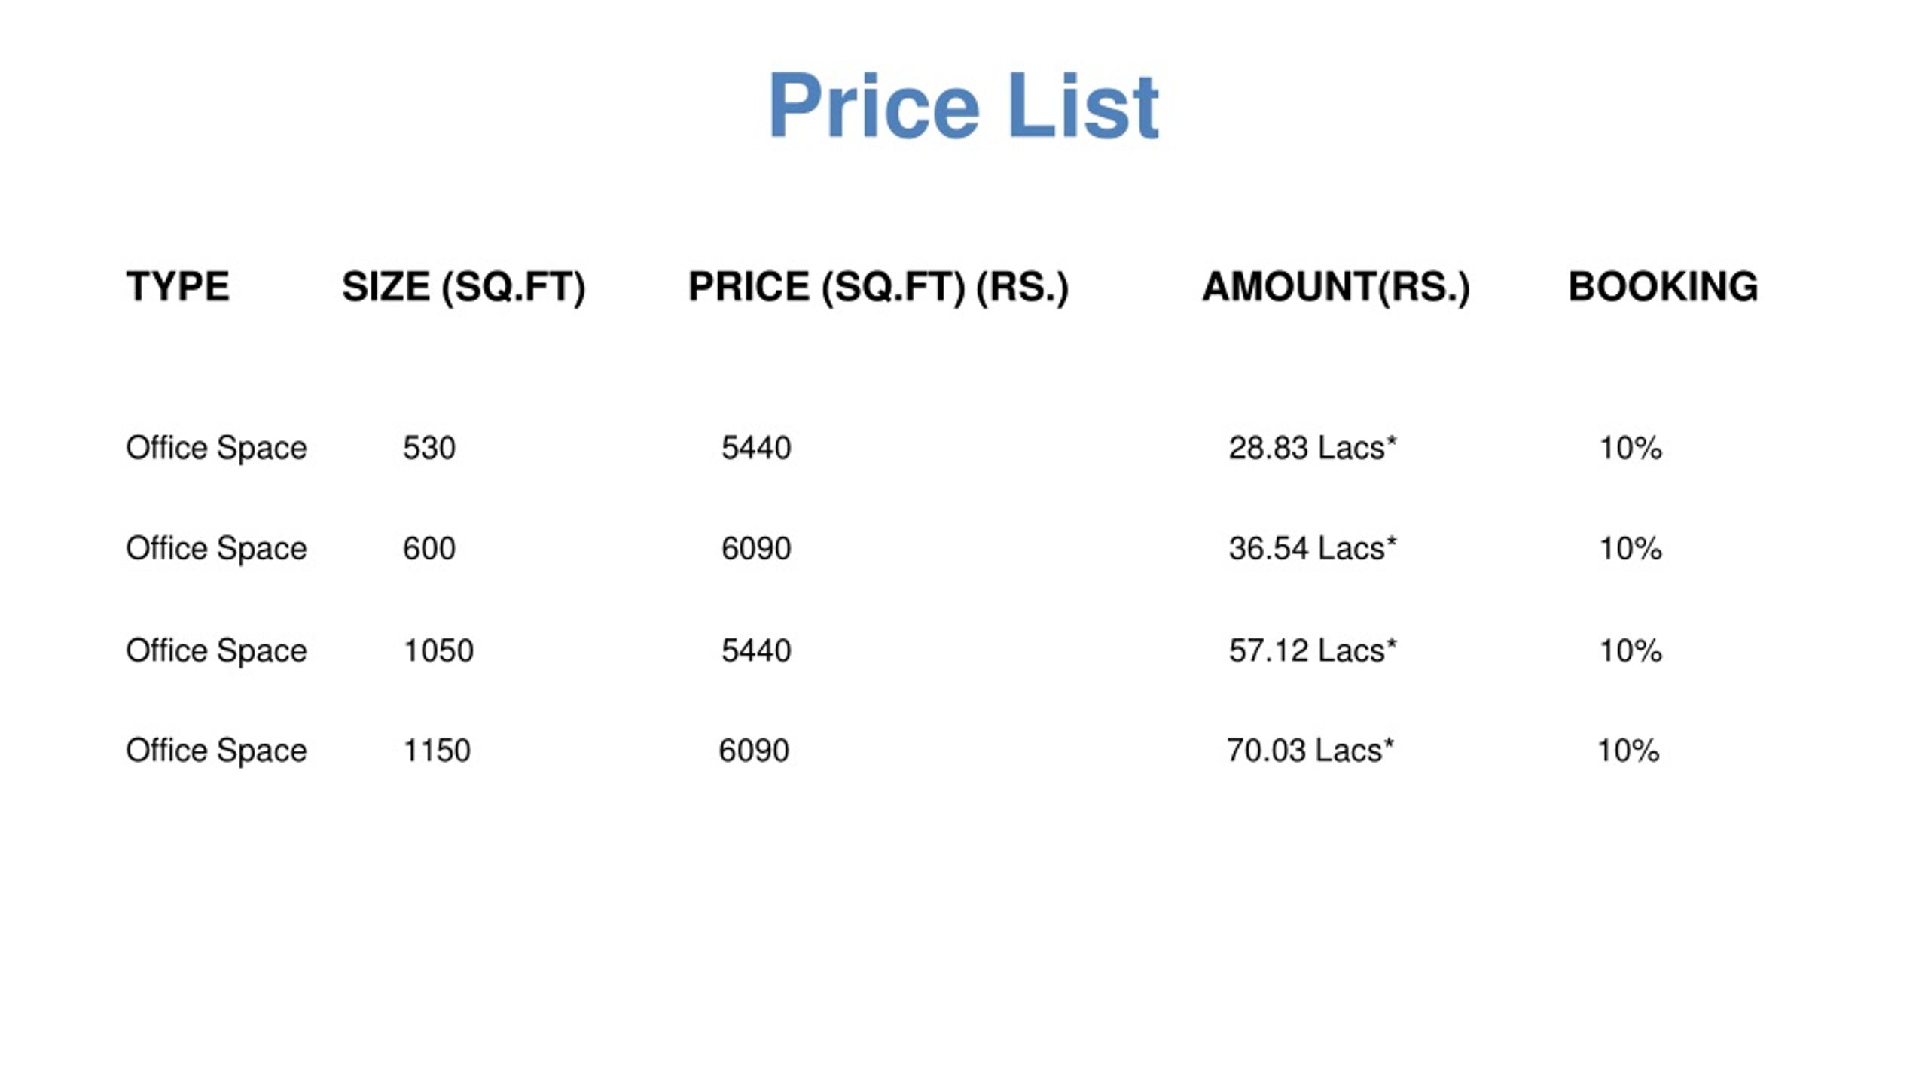Select the 1150 size value

[x=438, y=751]
